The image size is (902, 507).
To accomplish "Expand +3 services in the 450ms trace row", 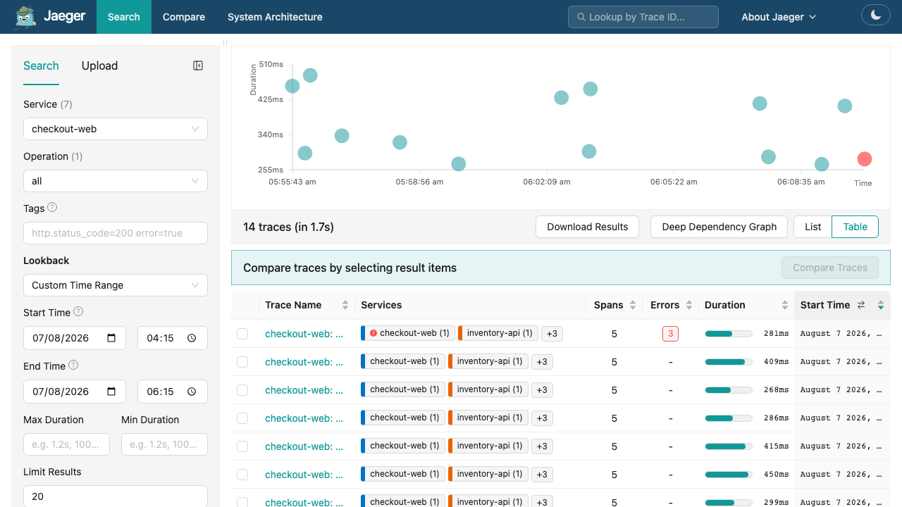I will tap(542, 475).
